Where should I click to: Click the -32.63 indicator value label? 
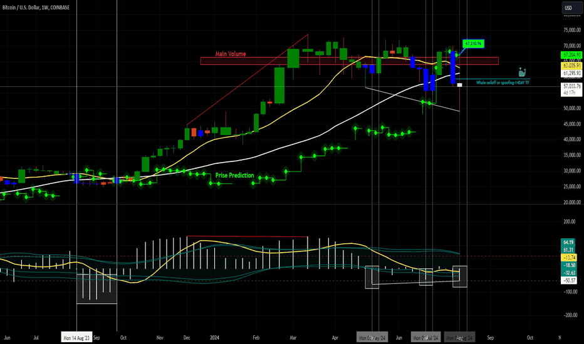coord(569,273)
